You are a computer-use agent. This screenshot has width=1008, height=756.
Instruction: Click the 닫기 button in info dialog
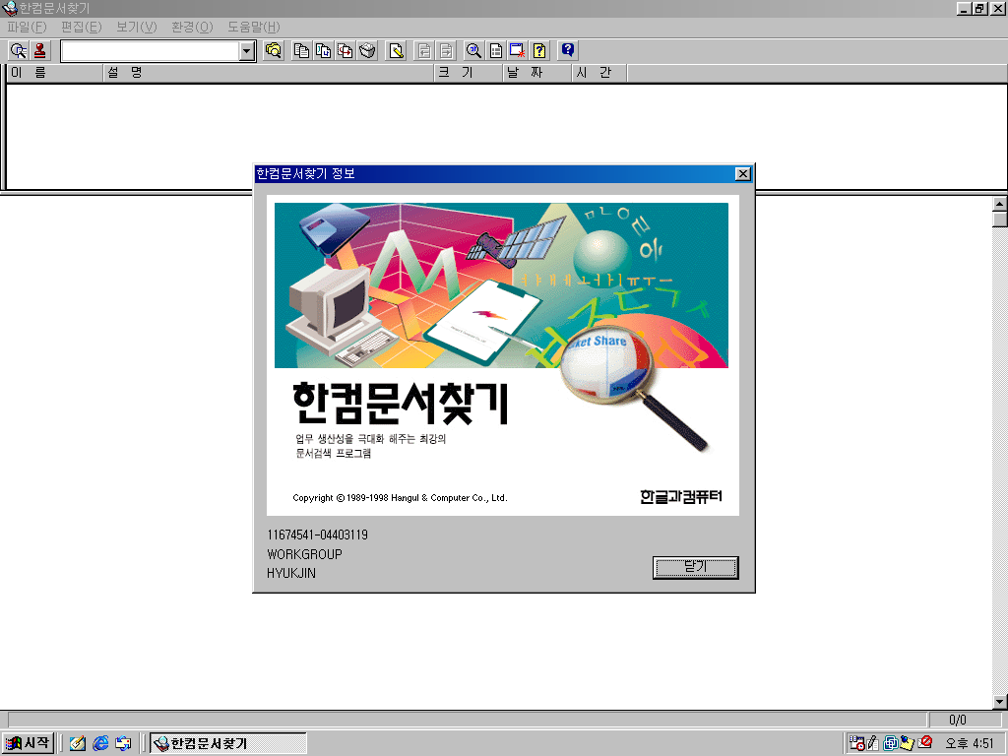pyautogui.click(x=696, y=568)
